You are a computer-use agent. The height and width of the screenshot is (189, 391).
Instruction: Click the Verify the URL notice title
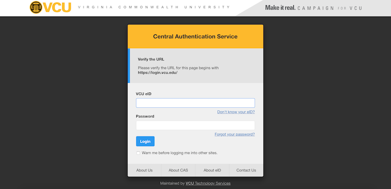tap(151, 59)
